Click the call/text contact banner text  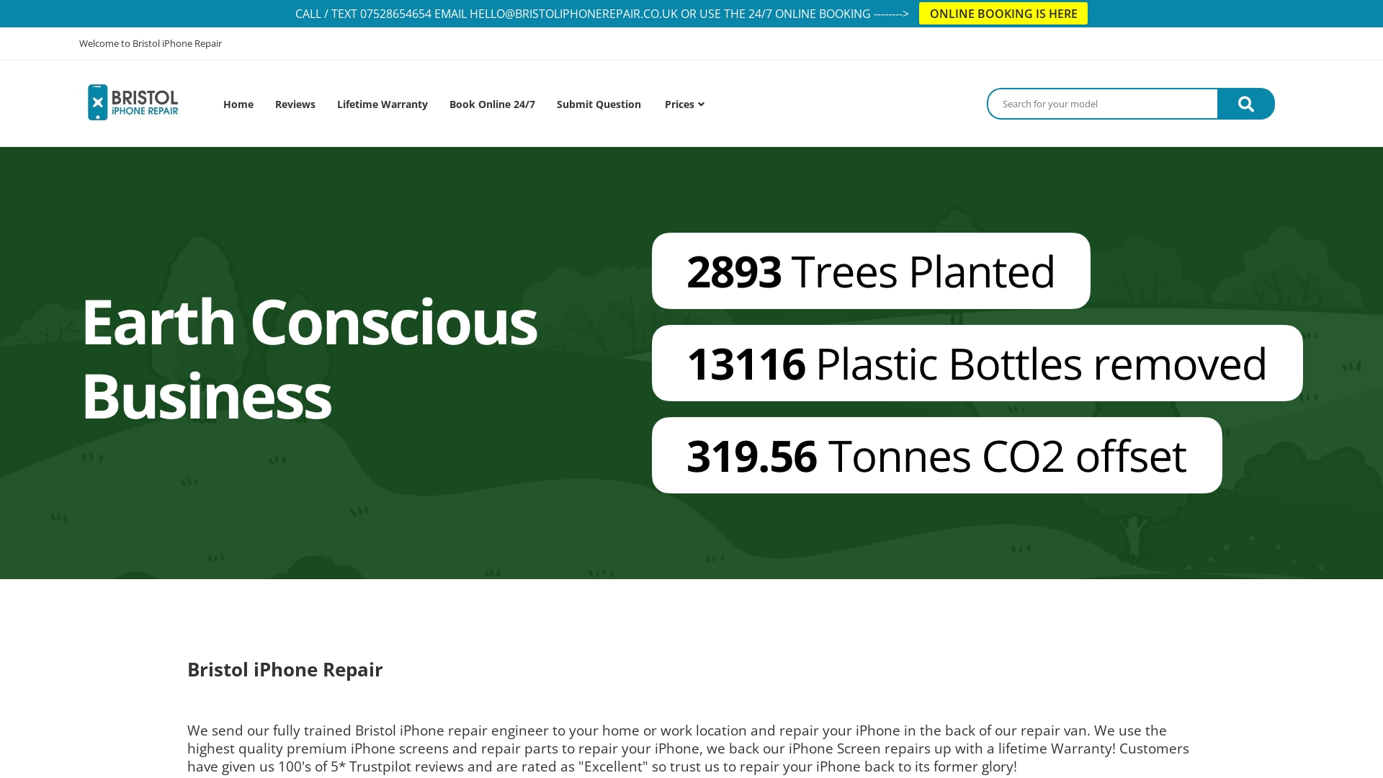(x=601, y=14)
